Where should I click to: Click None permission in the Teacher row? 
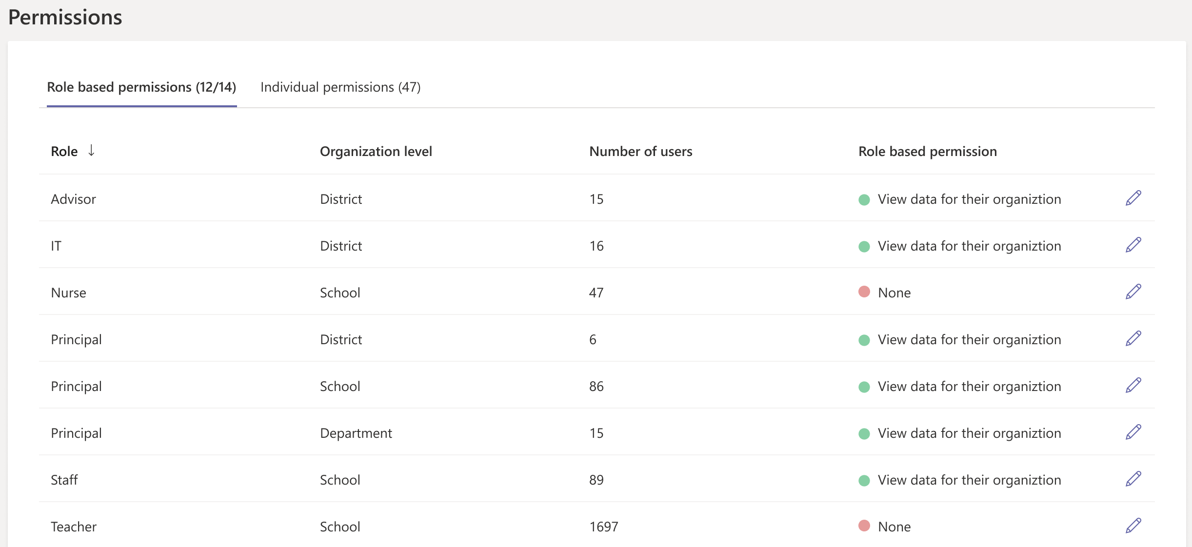point(894,527)
